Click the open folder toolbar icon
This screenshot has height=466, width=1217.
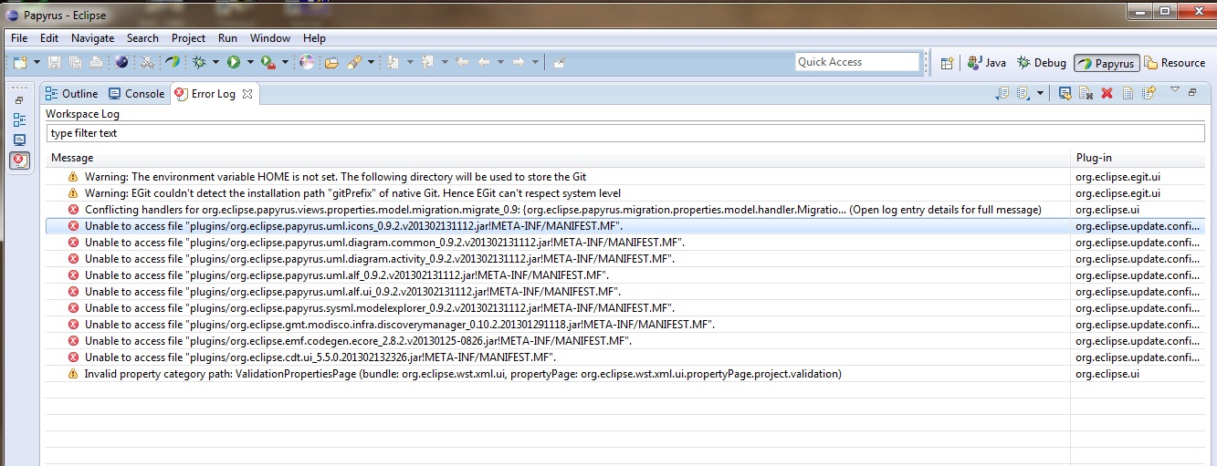(x=331, y=62)
